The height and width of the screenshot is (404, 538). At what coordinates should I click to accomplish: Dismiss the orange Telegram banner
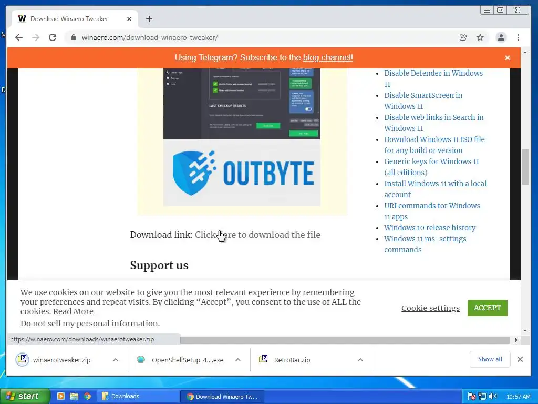(x=508, y=58)
